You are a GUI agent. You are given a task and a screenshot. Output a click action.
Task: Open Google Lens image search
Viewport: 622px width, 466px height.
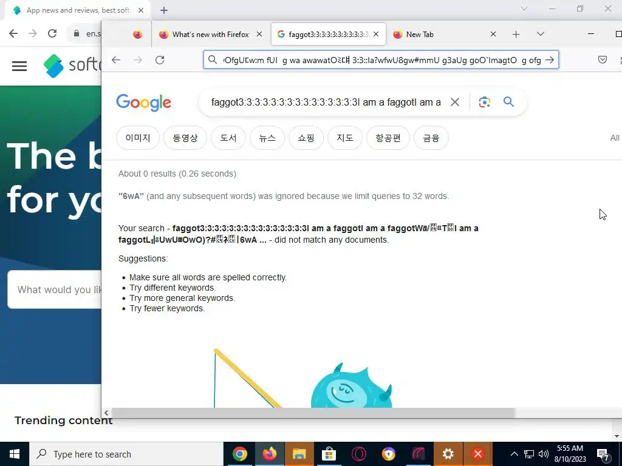484,102
